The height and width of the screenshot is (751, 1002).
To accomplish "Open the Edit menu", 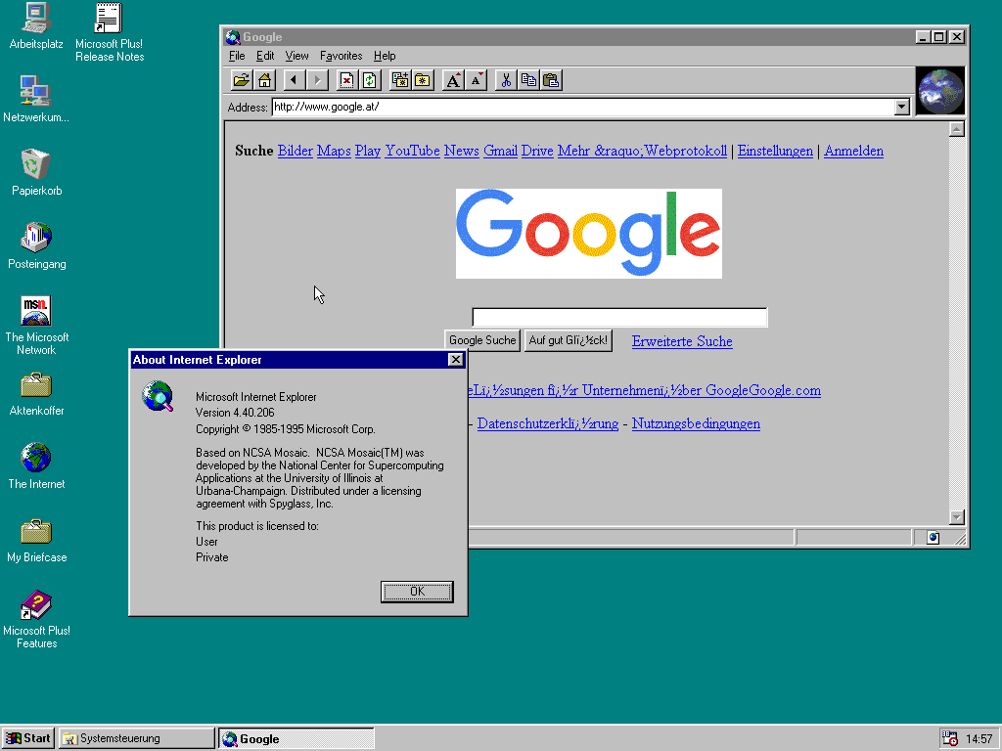I will coord(265,56).
